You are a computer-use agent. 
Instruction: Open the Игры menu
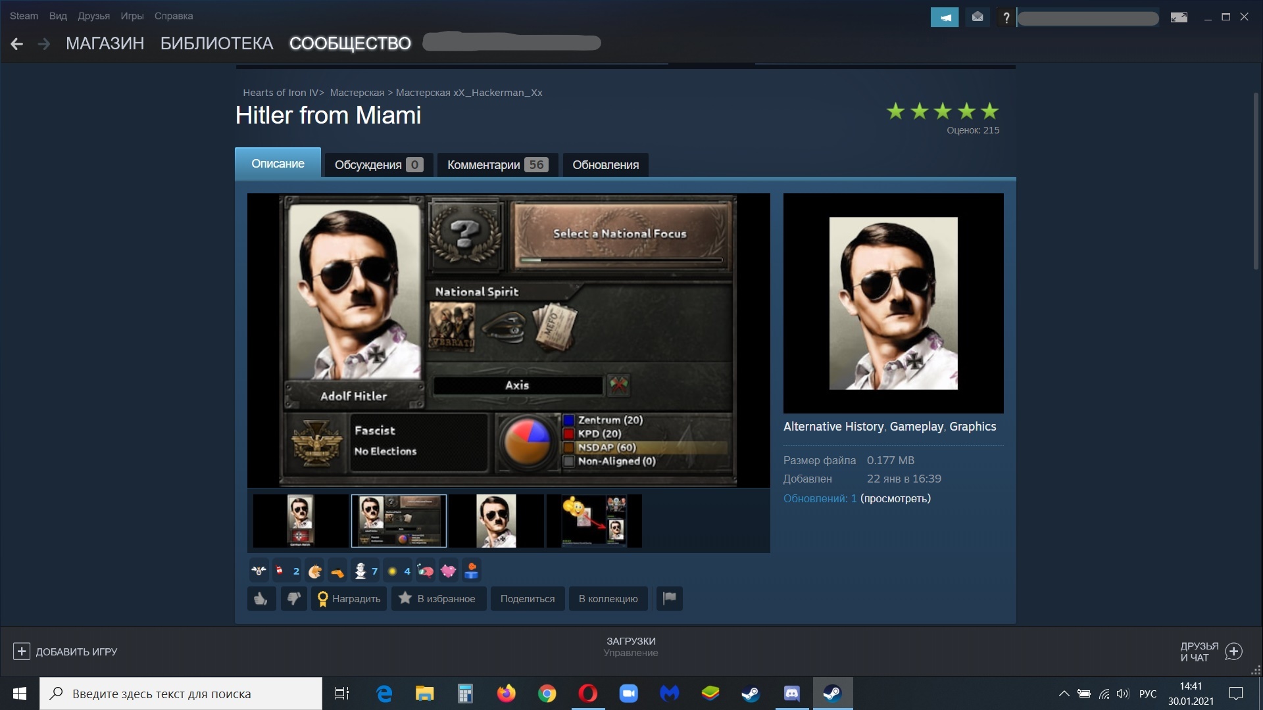[x=132, y=16]
